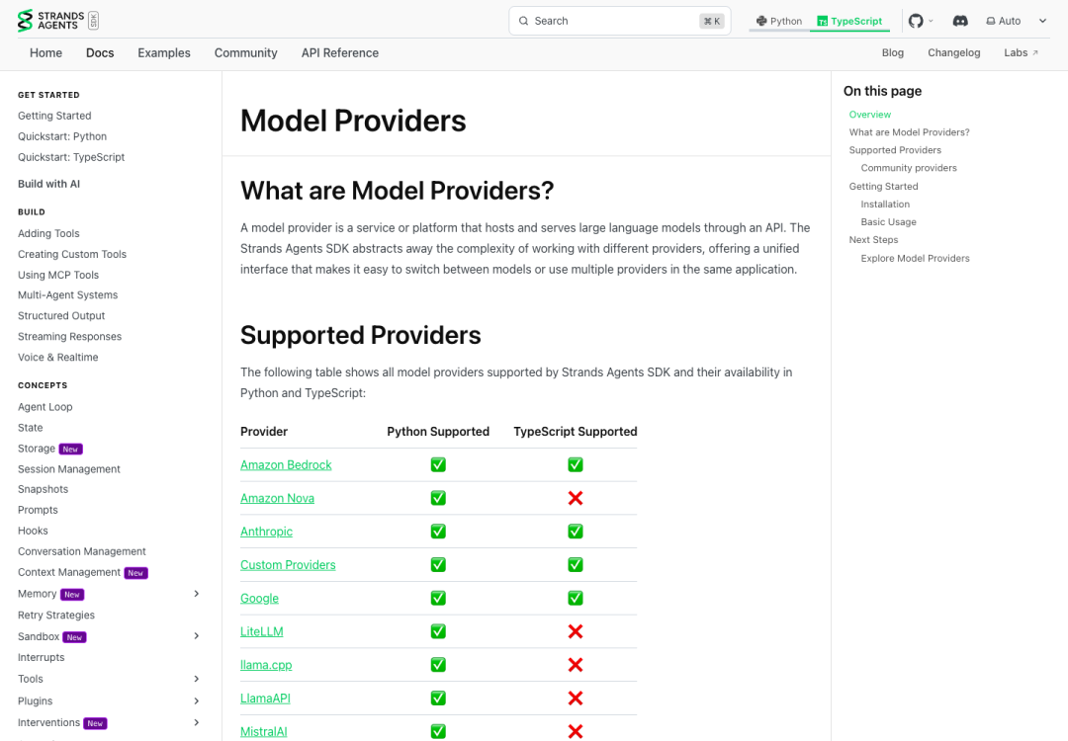Switch language toggle to Python
Viewport: 1068px width, 741px height.
point(779,21)
